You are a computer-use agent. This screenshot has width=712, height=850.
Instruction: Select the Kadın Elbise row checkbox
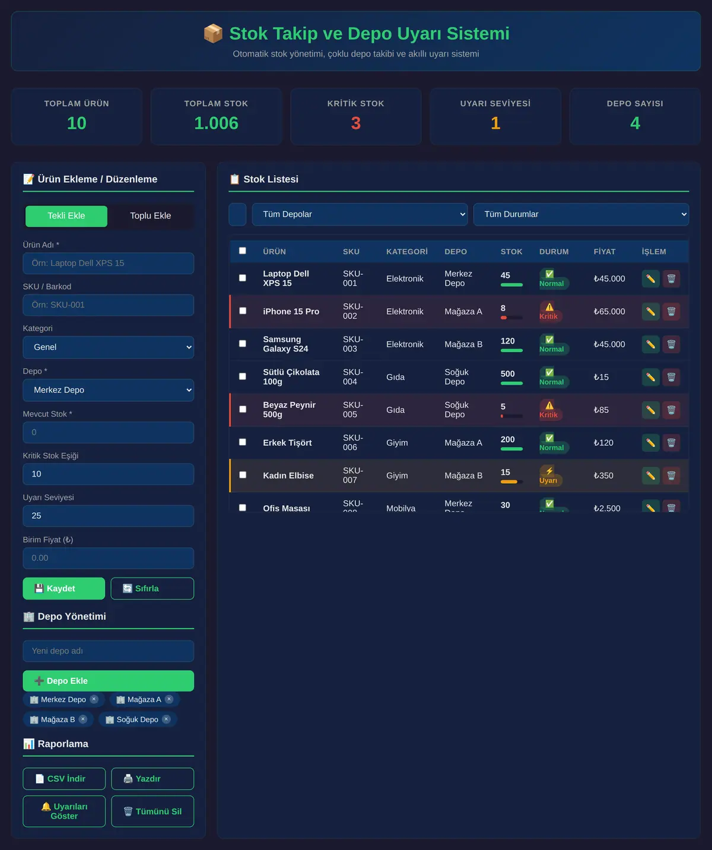(243, 475)
